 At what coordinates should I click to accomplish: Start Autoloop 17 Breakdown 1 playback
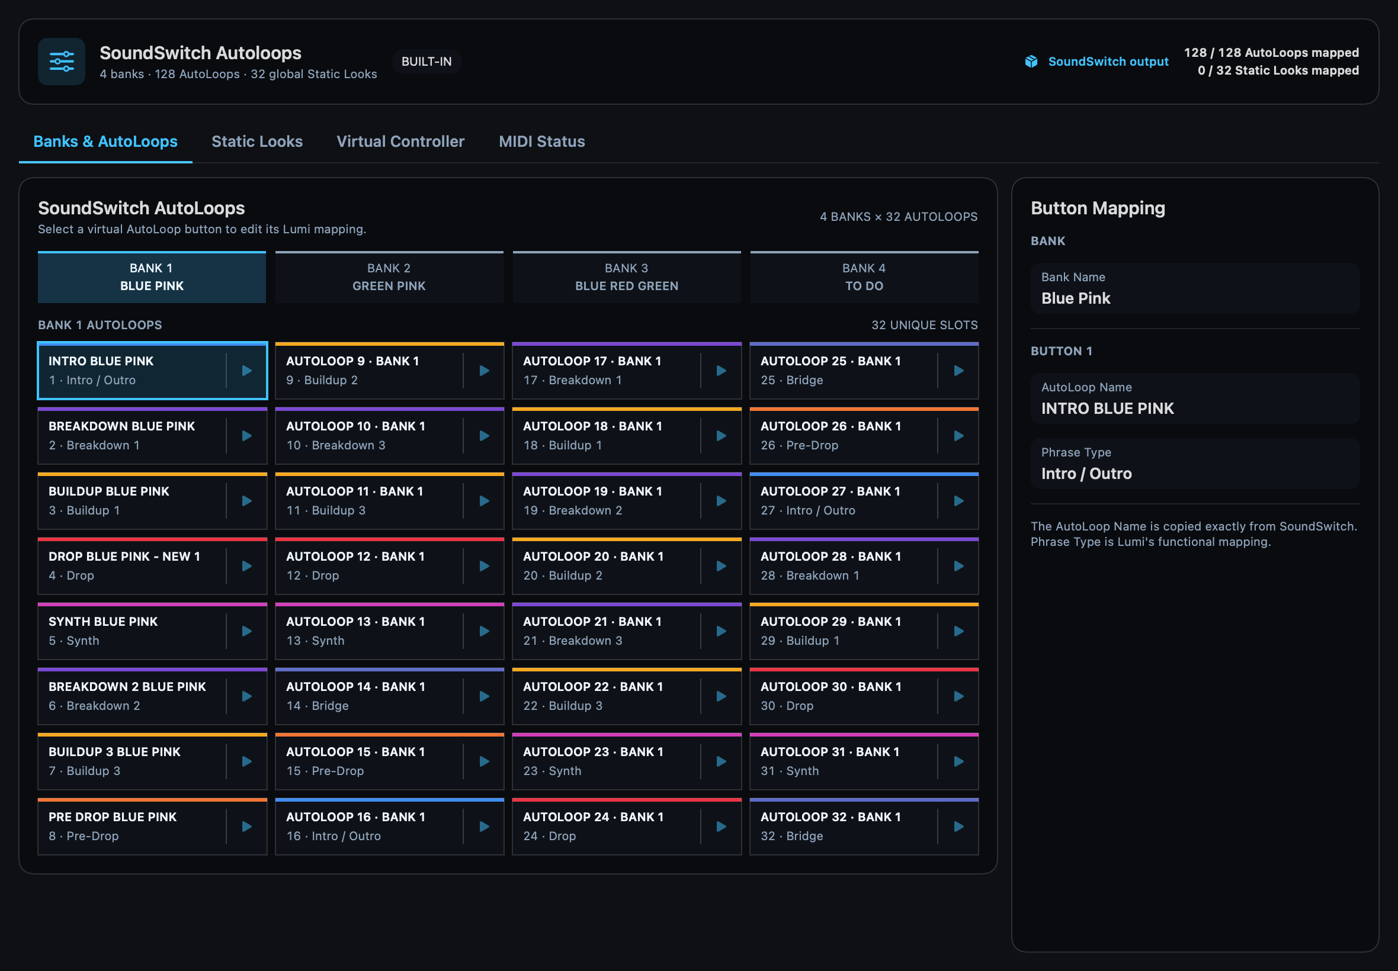[722, 371]
